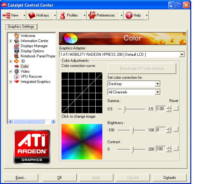Click the Gamma slider handle
Viewport: 204px width, 184px height.
pyautogui.click(x=124, y=109)
